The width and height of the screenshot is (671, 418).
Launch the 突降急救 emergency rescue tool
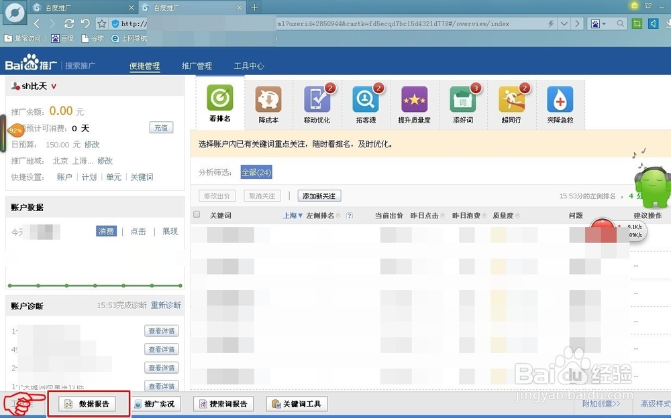click(560, 100)
